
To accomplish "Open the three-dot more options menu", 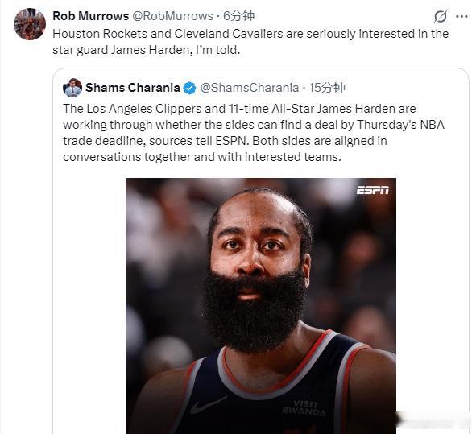I will 462,16.
